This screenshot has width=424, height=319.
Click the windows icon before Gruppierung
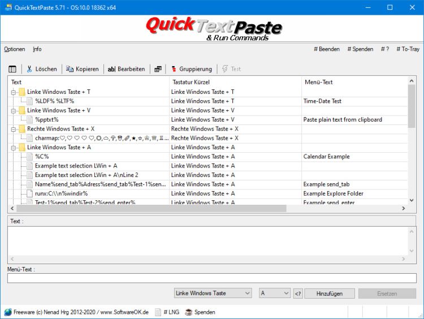point(158,69)
